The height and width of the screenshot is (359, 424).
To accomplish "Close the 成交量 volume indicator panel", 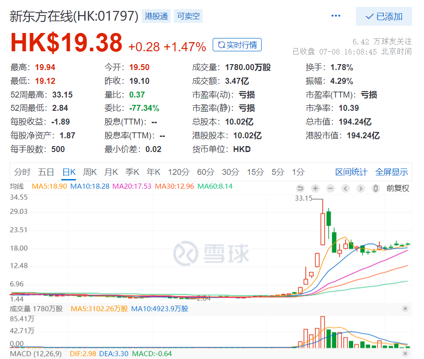I will point(405,309).
